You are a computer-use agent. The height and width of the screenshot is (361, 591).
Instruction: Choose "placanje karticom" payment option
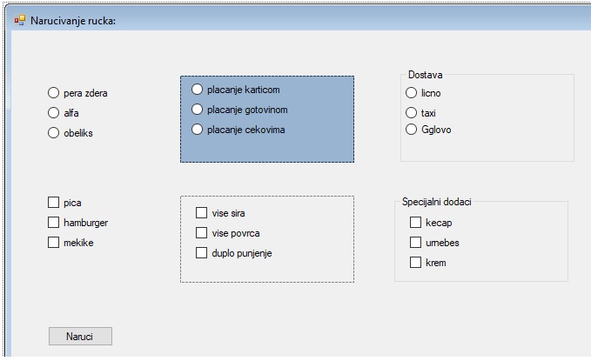click(198, 89)
